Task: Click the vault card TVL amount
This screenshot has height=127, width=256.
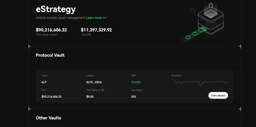Action: pos(51,97)
